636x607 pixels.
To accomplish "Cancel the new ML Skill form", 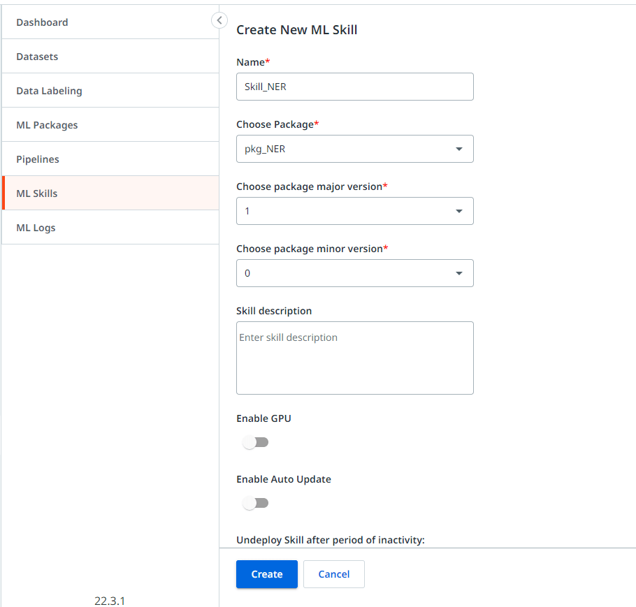I will (334, 574).
